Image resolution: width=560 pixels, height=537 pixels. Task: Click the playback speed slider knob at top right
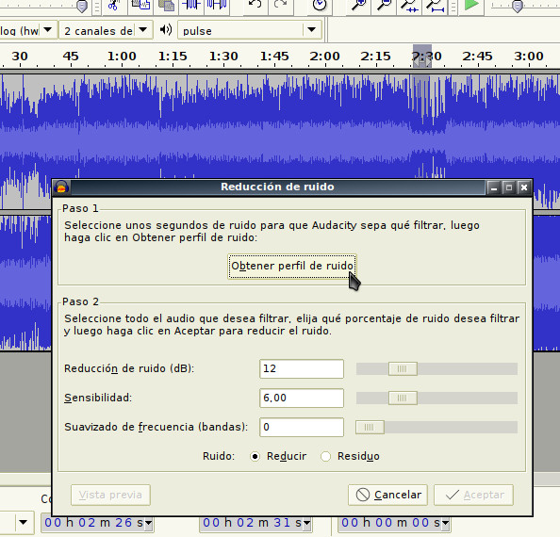point(518,6)
